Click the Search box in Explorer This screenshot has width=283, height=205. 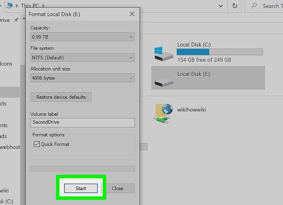click(264, 6)
